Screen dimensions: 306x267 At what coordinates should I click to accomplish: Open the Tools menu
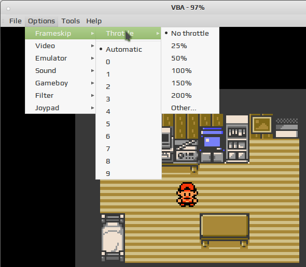pos(71,21)
